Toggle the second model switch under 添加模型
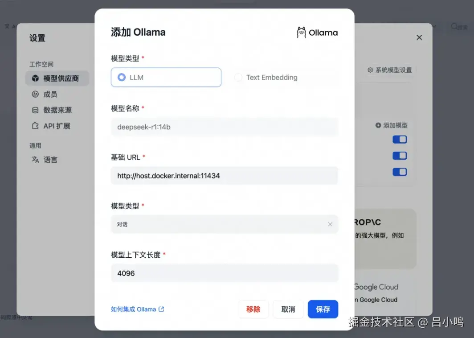The width and height of the screenshot is (474, 338). (400, 156)
